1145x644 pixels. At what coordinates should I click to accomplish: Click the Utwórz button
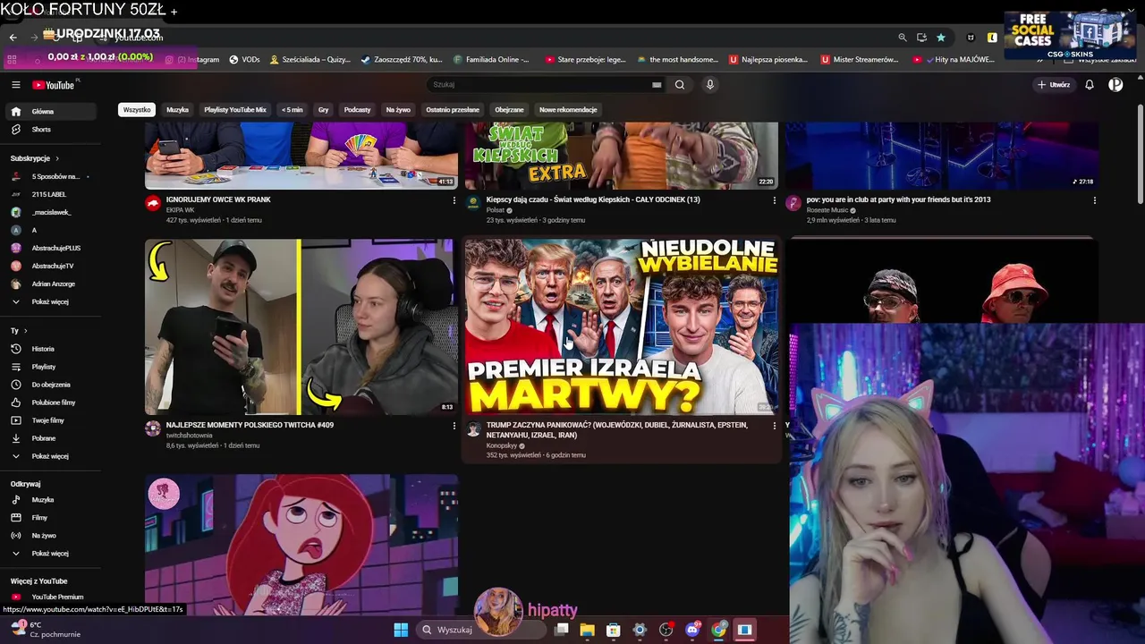click(1054, 85)
